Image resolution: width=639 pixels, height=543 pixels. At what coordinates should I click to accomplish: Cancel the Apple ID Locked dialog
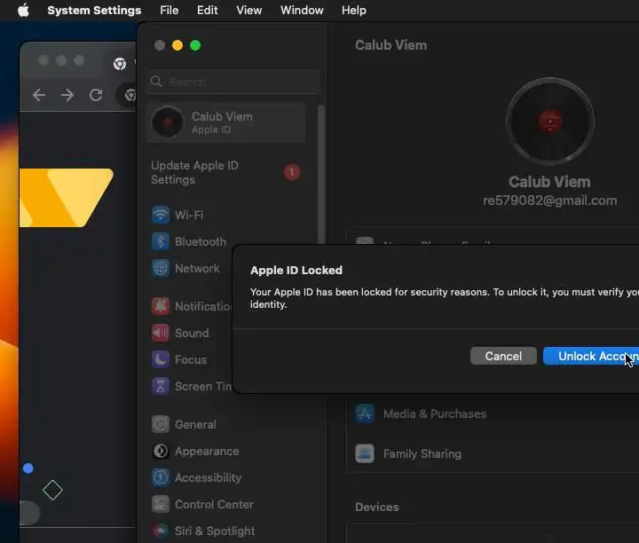point(503,356)
